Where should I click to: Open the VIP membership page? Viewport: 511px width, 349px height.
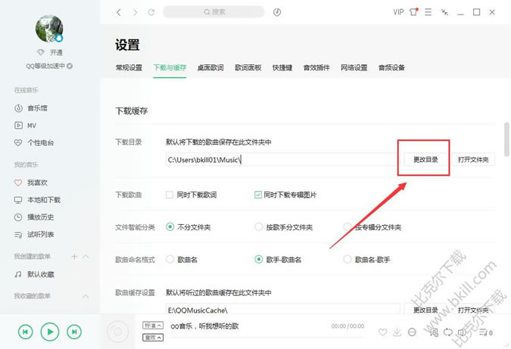(x=398, y=12)
